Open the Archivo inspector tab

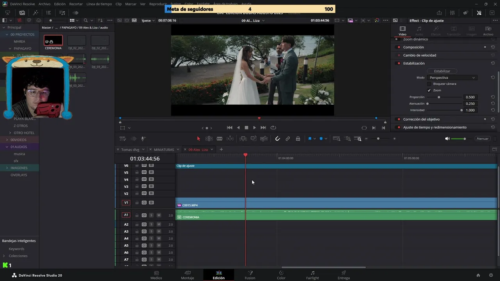[x=488, y=31]
